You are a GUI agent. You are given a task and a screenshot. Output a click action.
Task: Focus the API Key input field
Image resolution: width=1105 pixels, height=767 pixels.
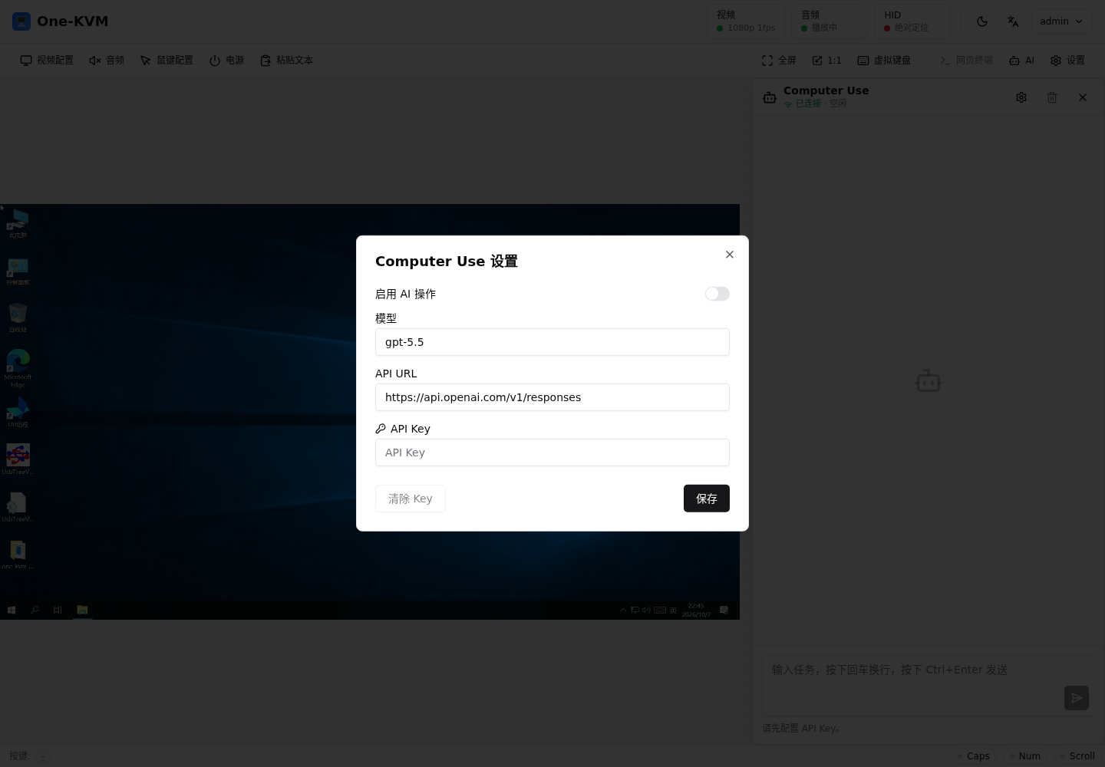coord(552,453)
